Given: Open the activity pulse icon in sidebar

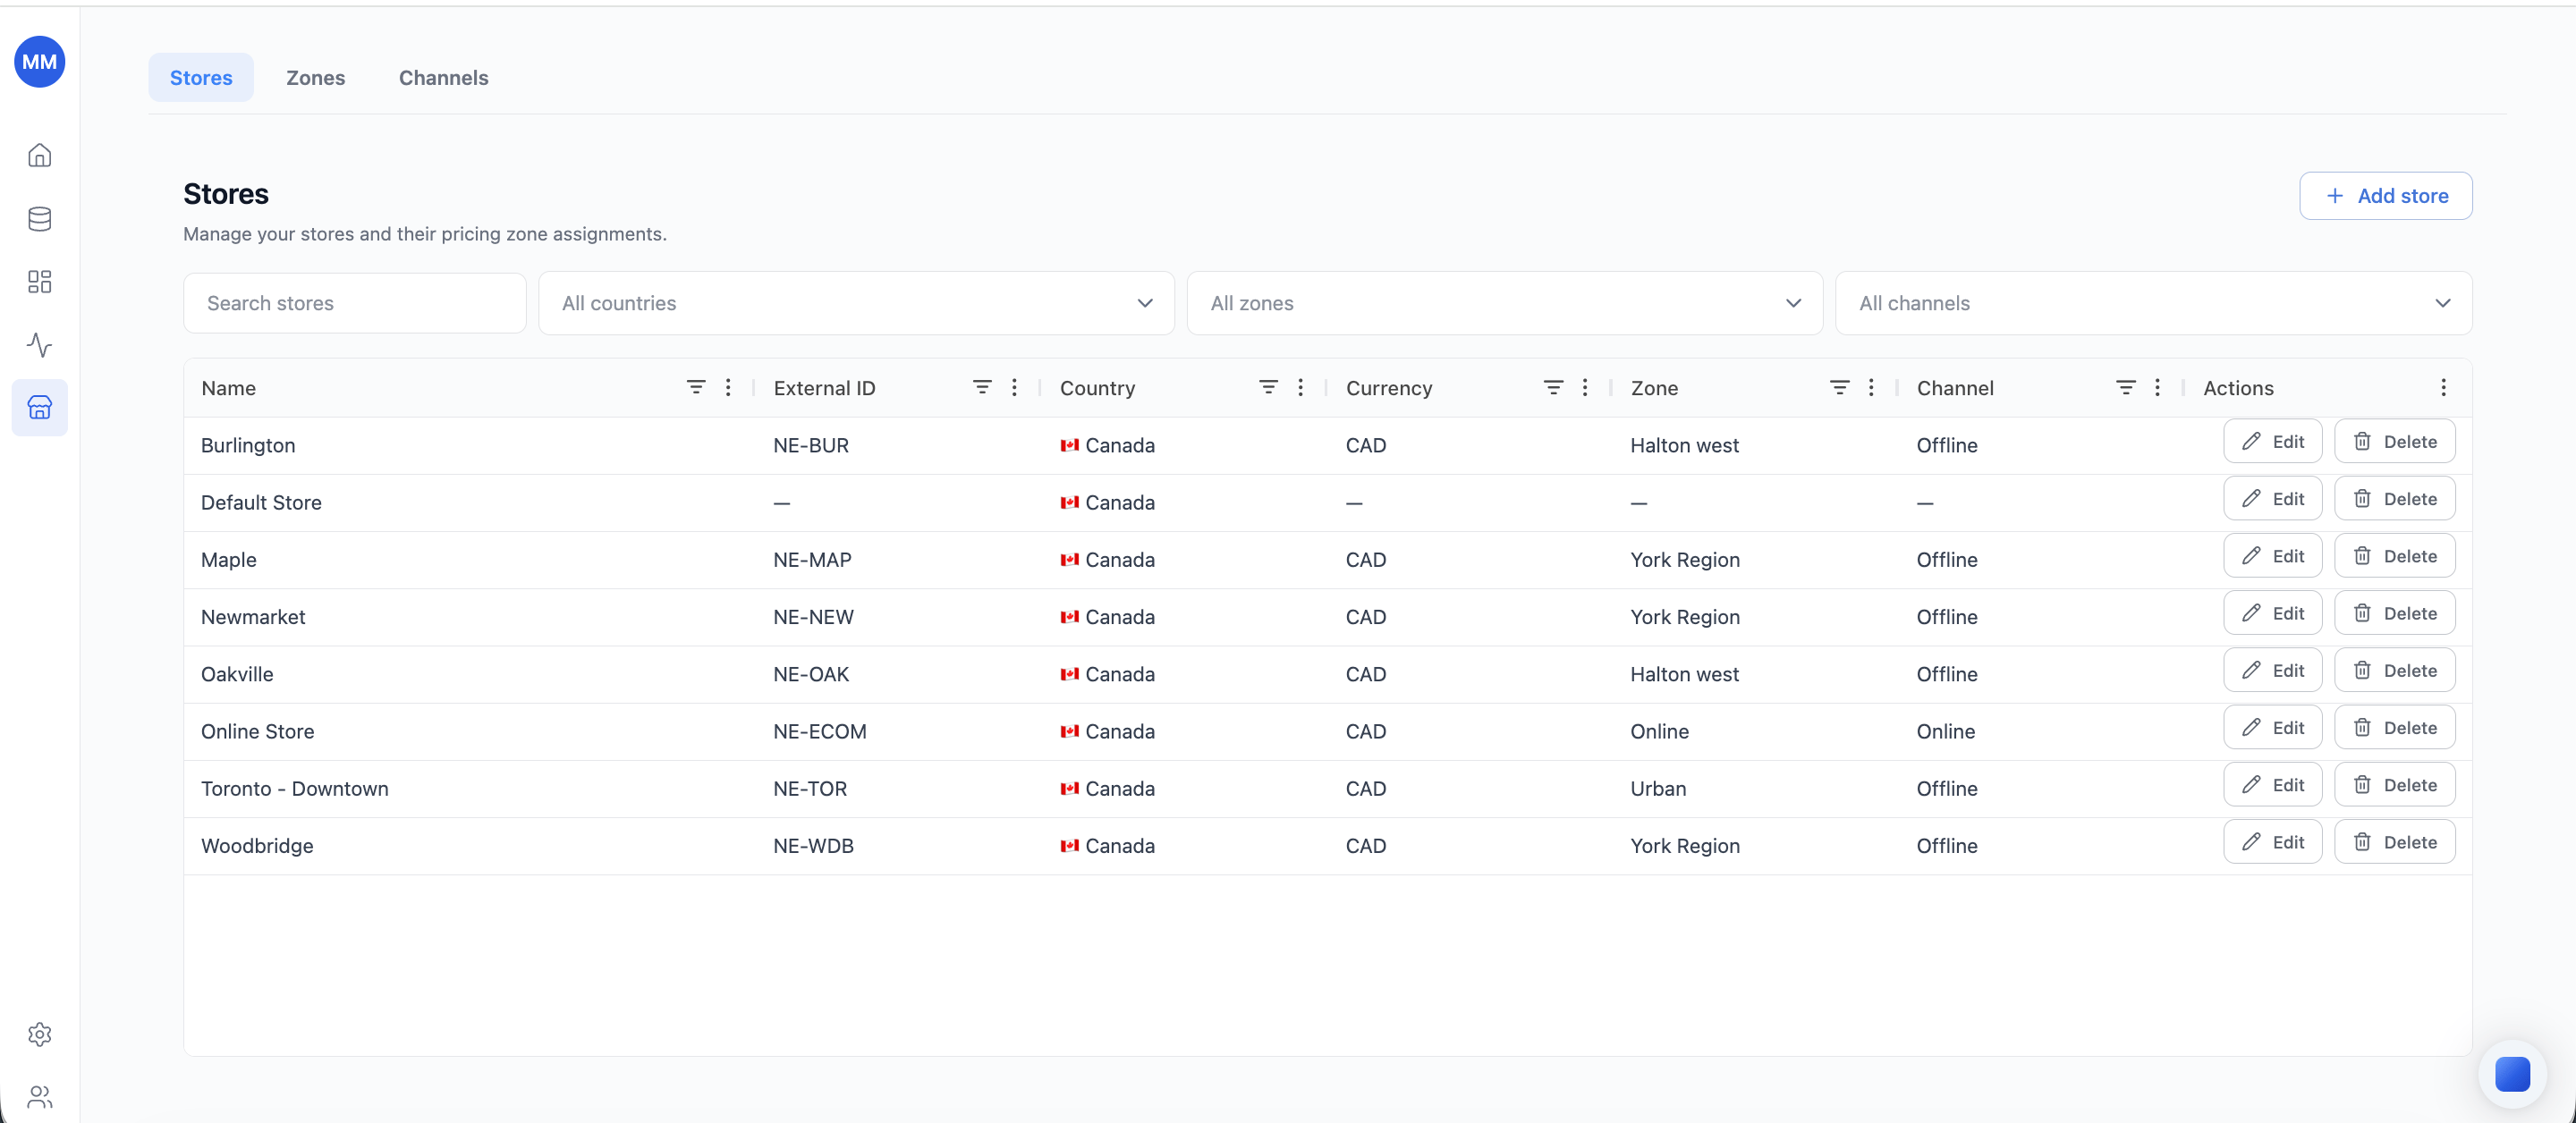Looking at the screenshot, I should pyautogui.click(x=39, y=345).
